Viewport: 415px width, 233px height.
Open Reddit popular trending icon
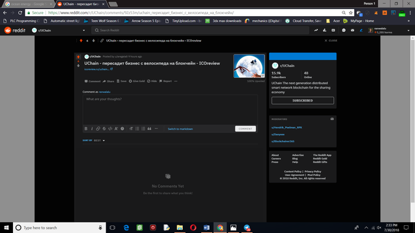316,30
